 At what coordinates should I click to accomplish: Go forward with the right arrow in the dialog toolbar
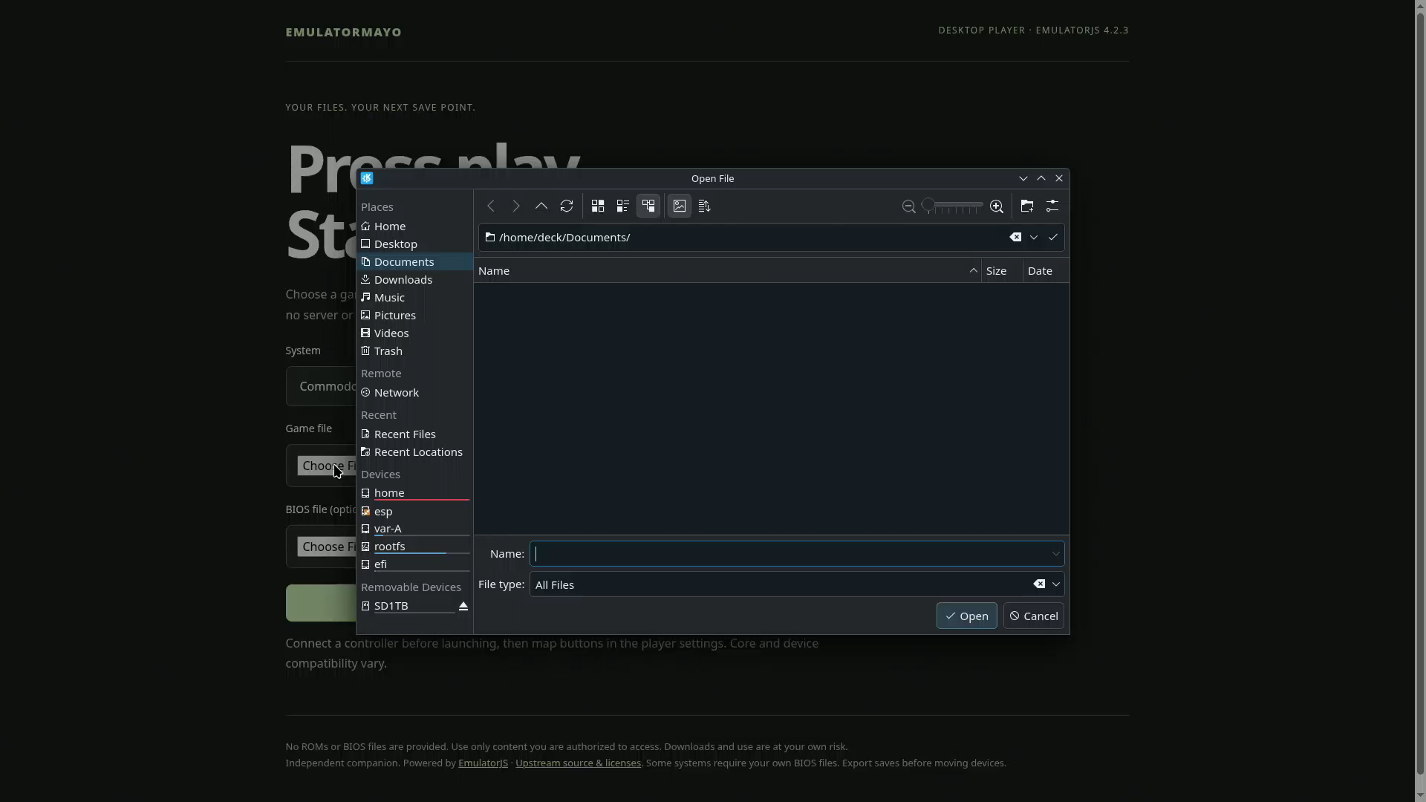pyautogui.click(x=515, y=206)
